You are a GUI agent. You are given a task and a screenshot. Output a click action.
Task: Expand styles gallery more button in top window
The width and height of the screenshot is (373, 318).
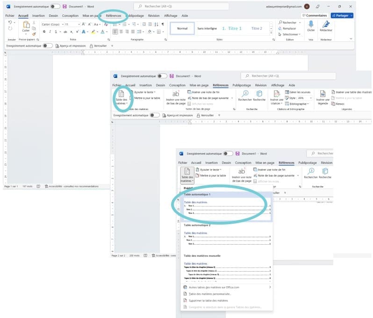pyautogui.click(x=271, y=33)
